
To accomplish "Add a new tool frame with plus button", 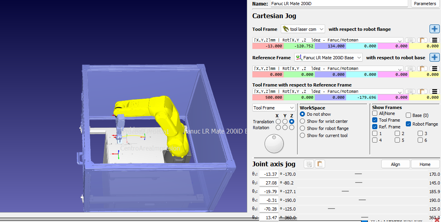I will tap(434, 29).
